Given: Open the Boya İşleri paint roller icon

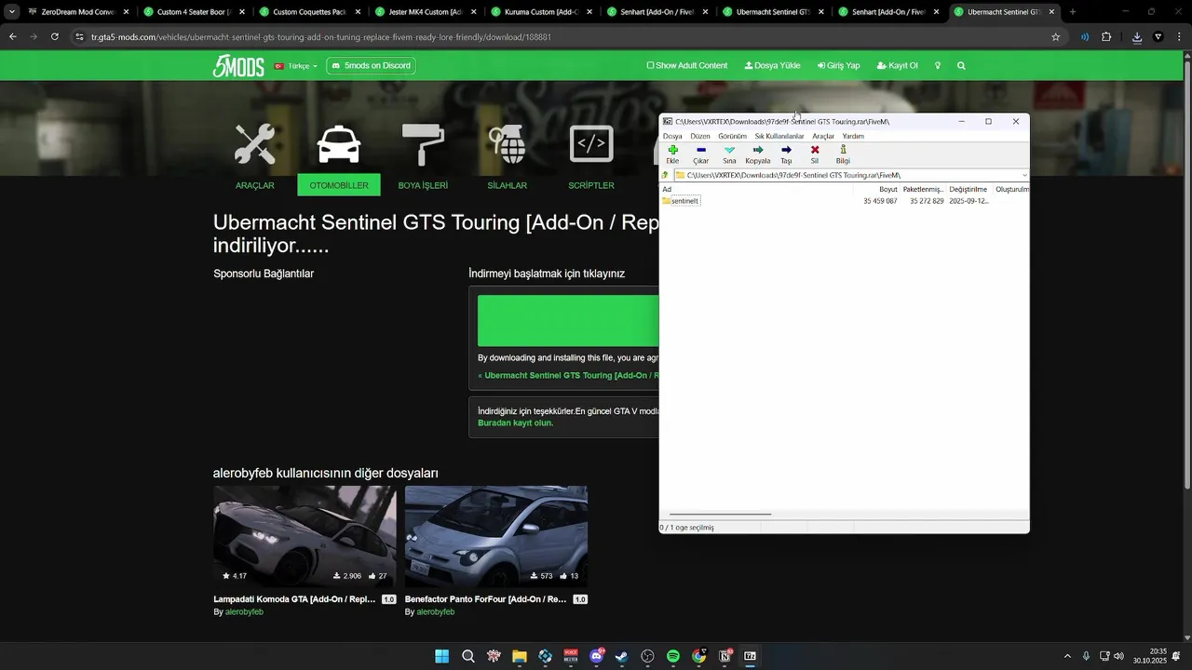Looking at the screenshot, I should click(423, 144).
